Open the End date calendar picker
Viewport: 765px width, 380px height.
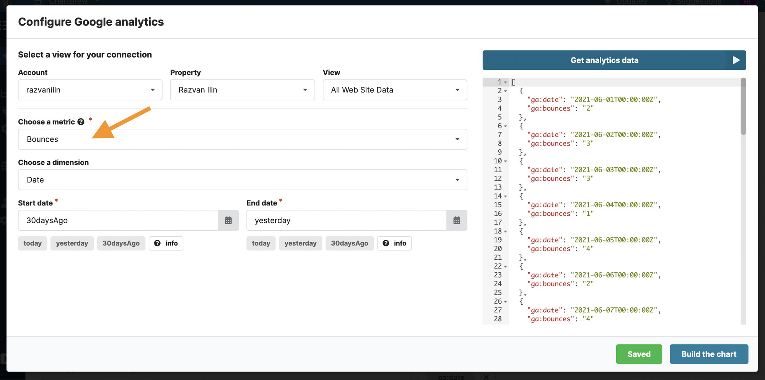point(457,220)
